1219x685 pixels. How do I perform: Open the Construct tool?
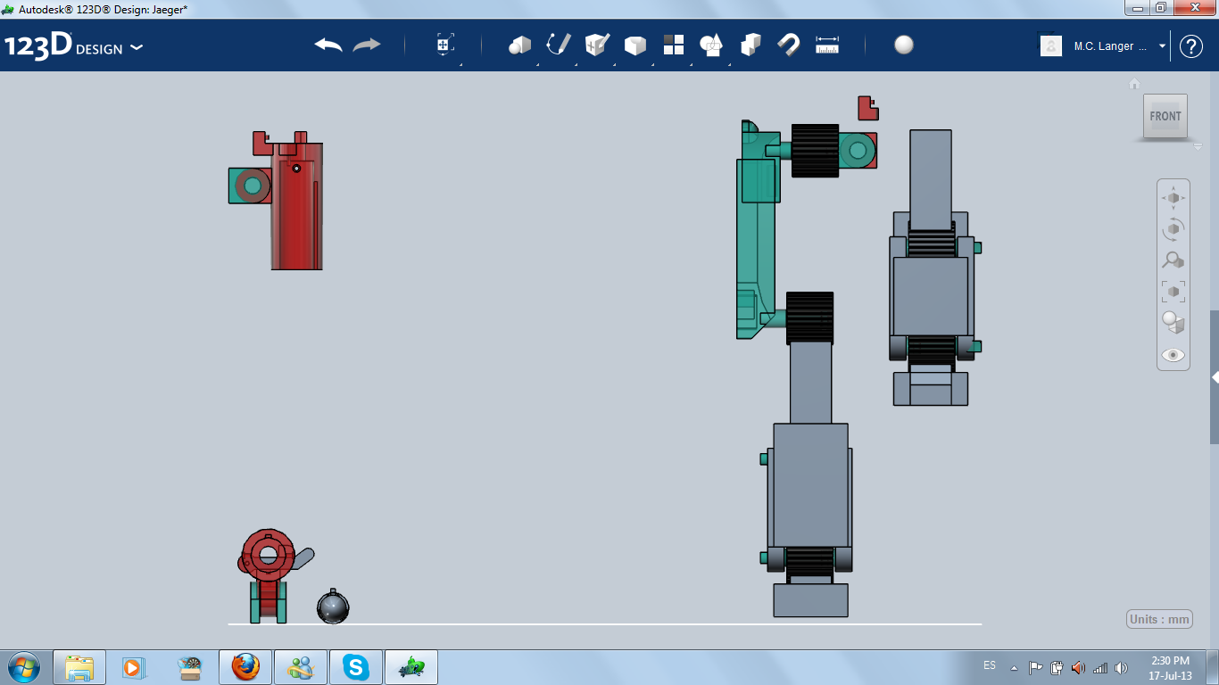point(597,45)
